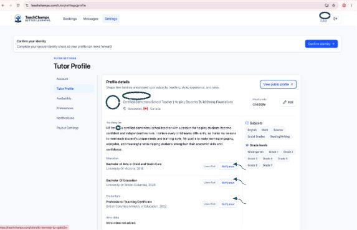Go back using the browser back arrow

coord(3,6)
